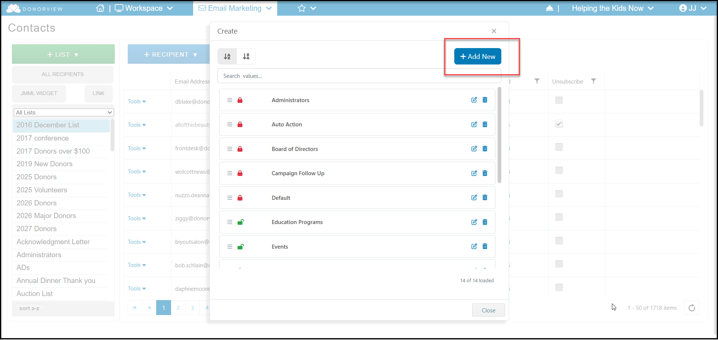Click the sort a-z button
The height and width of the screenshot is (340, 718).
coord(29,308)
